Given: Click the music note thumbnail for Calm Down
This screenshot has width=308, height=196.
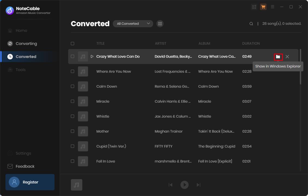Looking at the screenshot, I should (83, 86).
